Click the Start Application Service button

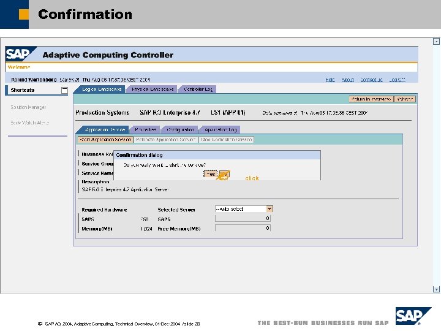tap(105, 140)
